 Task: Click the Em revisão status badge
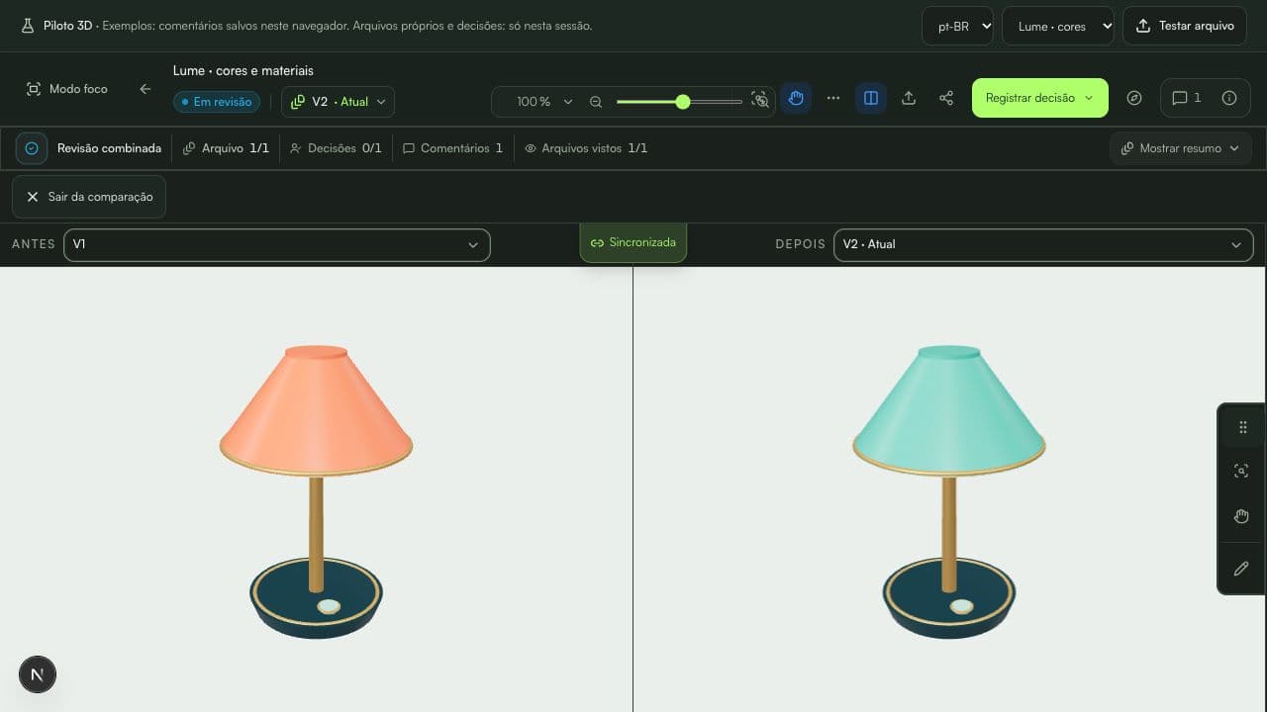tap(217, 102)
